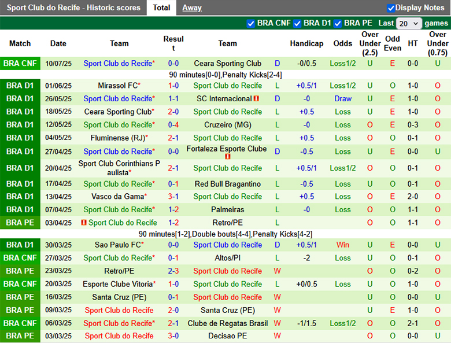This screenshot has width=451, height=343.
Task: Open Red Bull Bragantino team link
Action: [227, 184]
